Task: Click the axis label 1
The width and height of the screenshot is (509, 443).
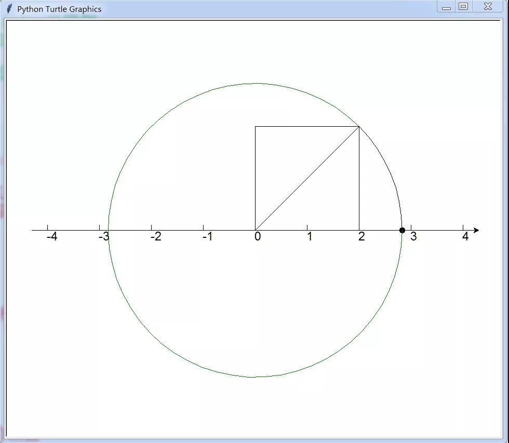Action: click(x=310, y=237)
